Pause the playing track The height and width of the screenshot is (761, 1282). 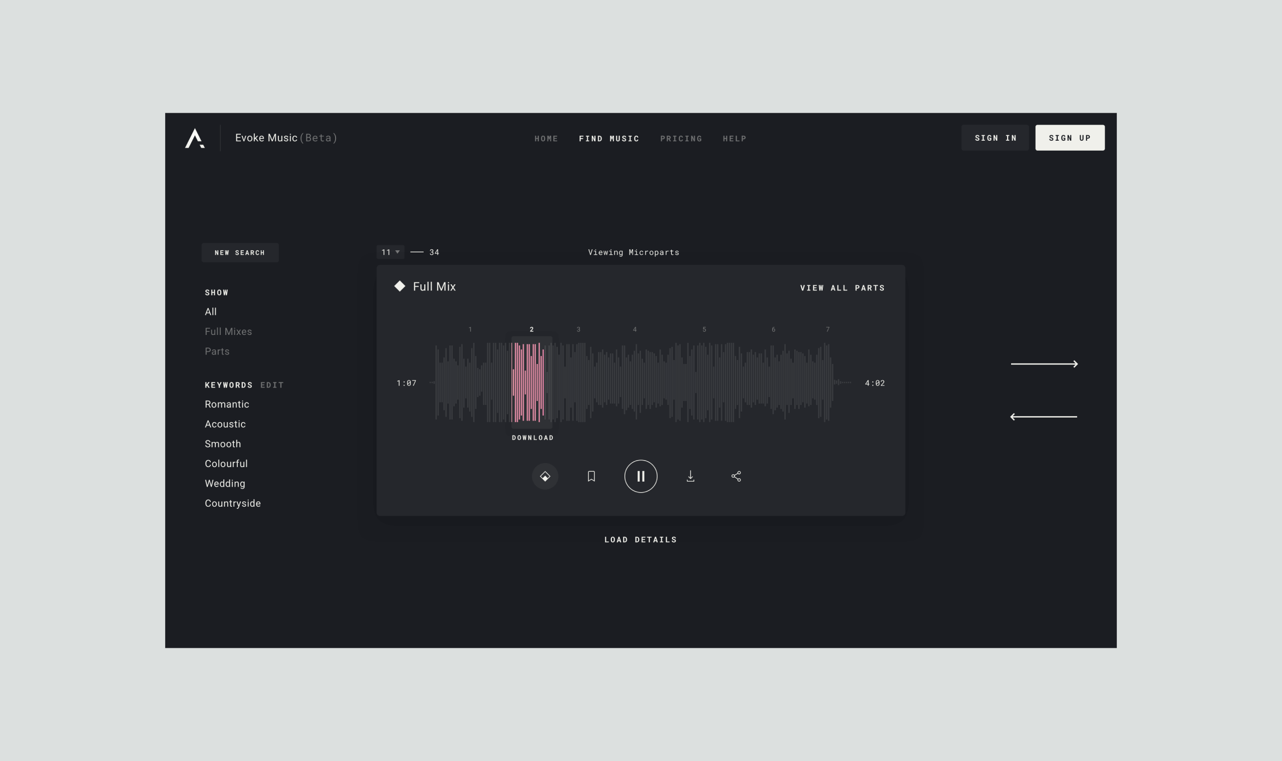point(640,477)
